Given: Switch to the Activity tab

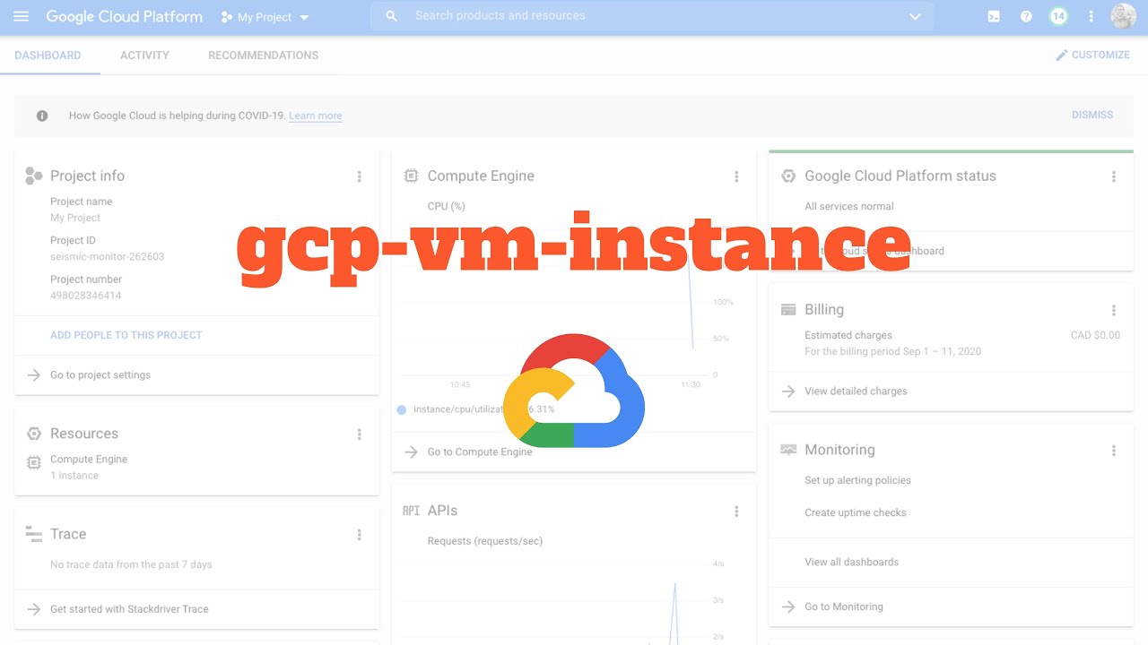Looking at the screenshot, I should pos(144,55).
